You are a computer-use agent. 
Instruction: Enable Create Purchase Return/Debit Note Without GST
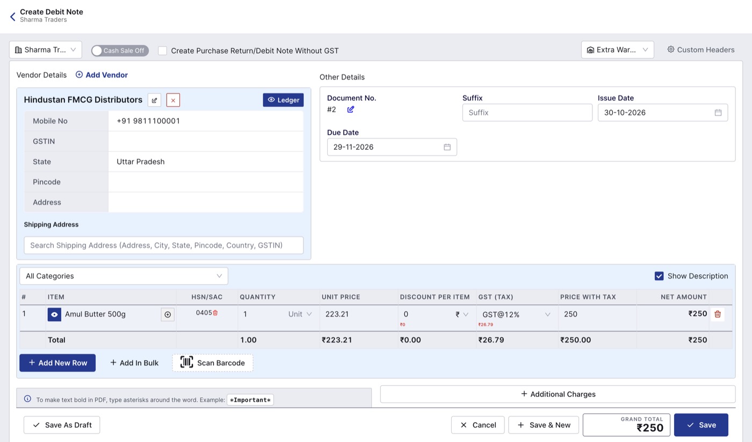tap(162, 50)
